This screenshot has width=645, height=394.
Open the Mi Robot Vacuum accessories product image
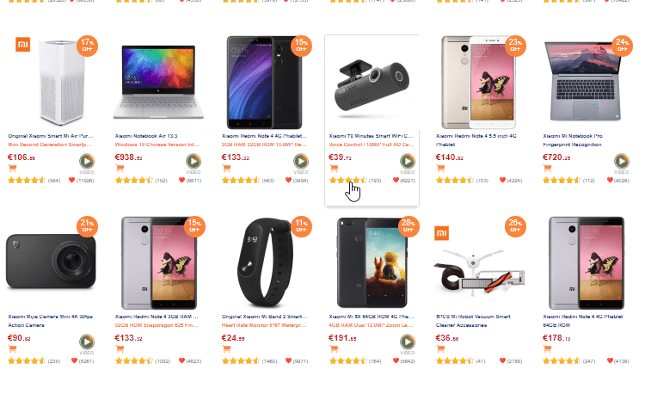[x=478, y=262]
